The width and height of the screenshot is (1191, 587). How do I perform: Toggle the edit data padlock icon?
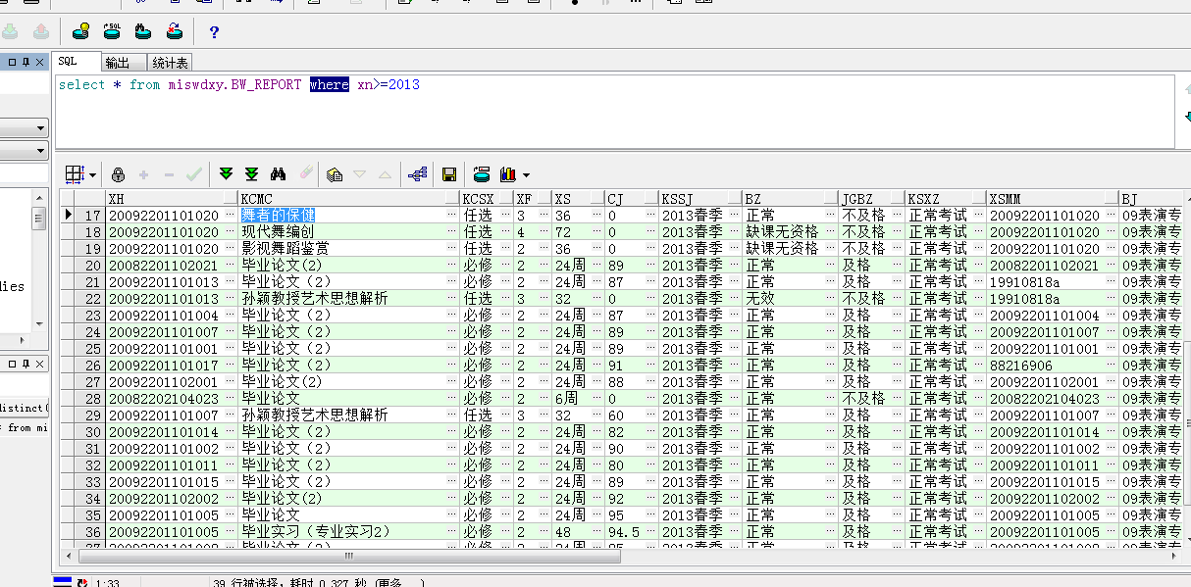118,174
